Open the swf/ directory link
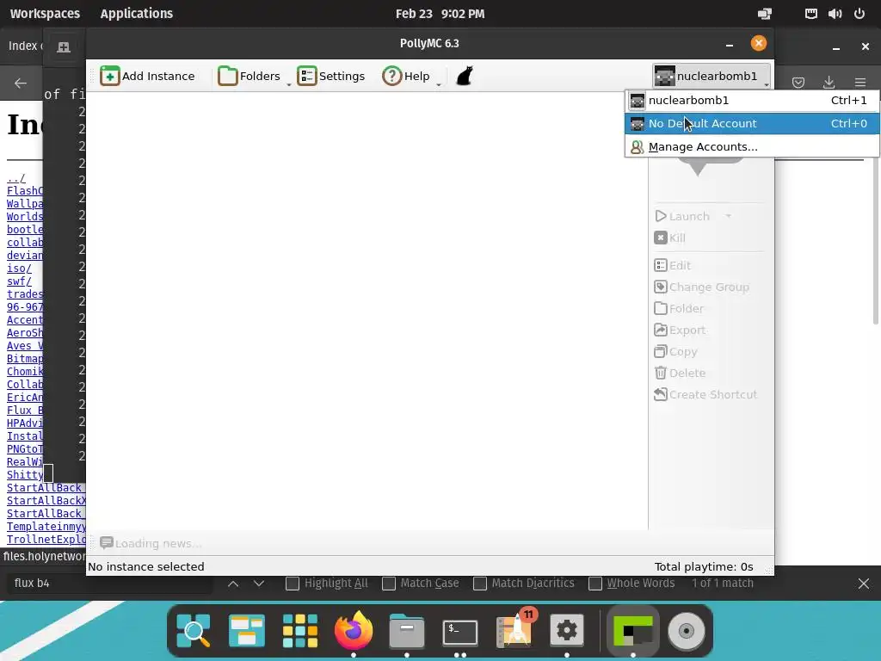The height and width of the screenshot is (661, 881). click(19, 281)
